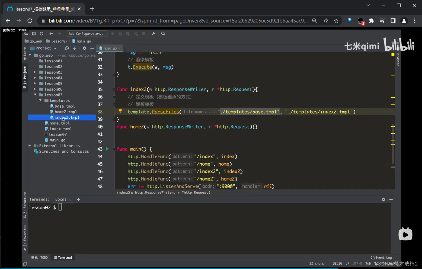Screen dimensions: 422x269
Task: Collapse the lesson07 folder
Action: point(35,95)
